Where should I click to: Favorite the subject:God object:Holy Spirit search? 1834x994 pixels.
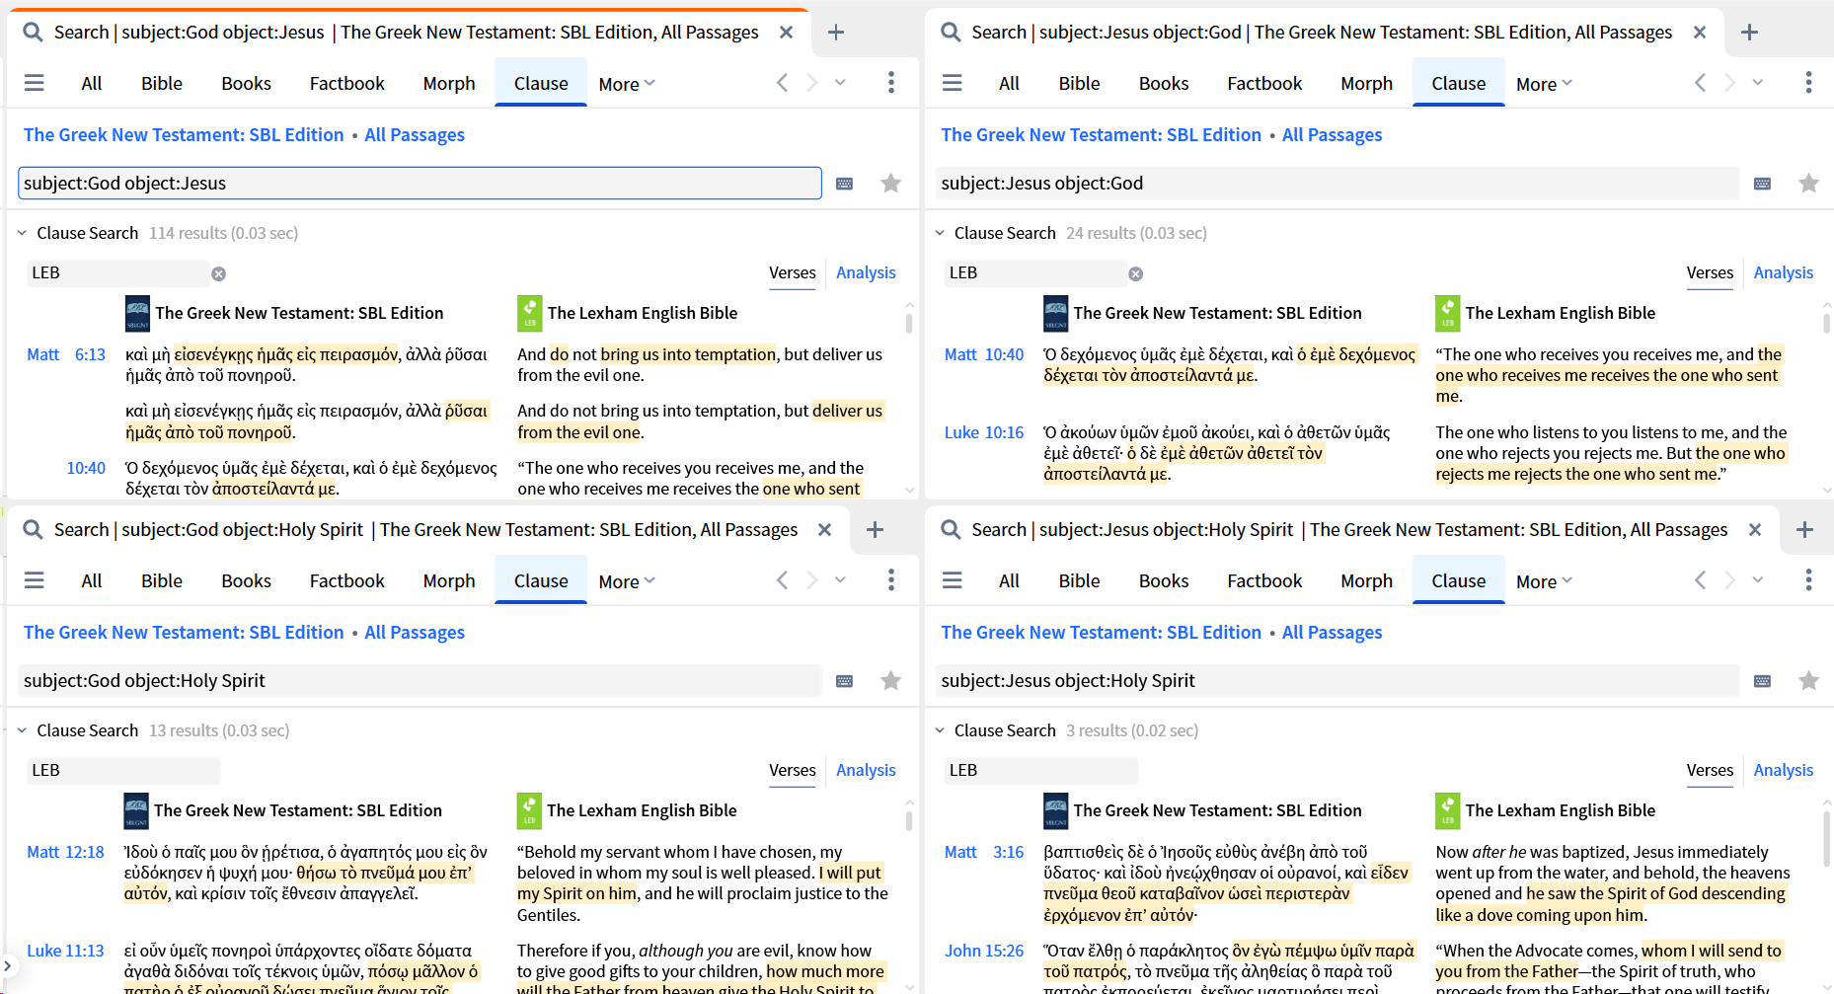(891, 681)
